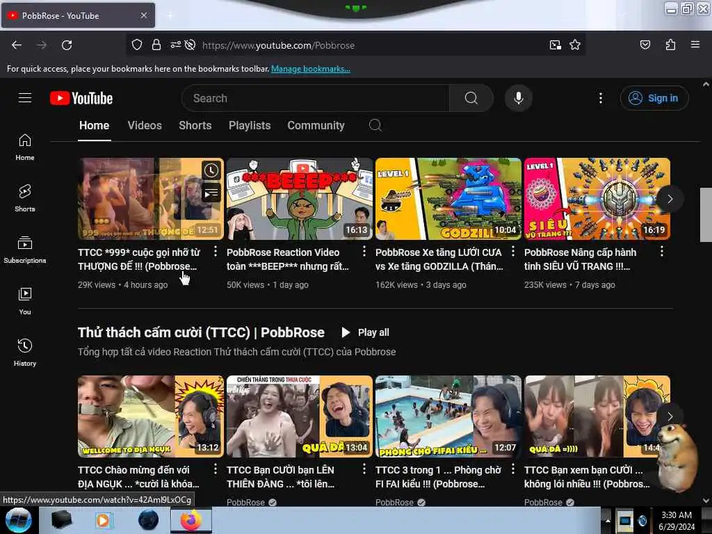
Task: Open options for PobbRose Reaction Video
Action: tap(364, 251)
